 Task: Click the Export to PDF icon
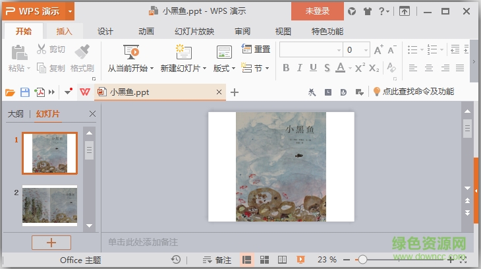click(x=40, y=92)
